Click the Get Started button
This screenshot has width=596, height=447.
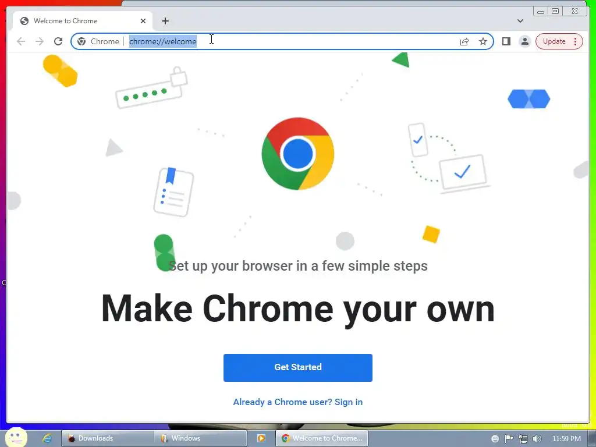297,368
